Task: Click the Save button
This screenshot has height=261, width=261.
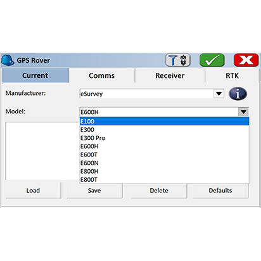Action: click(94, 191)
